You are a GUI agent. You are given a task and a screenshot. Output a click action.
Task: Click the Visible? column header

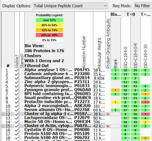pyautogui.click(x=17, y=62)
